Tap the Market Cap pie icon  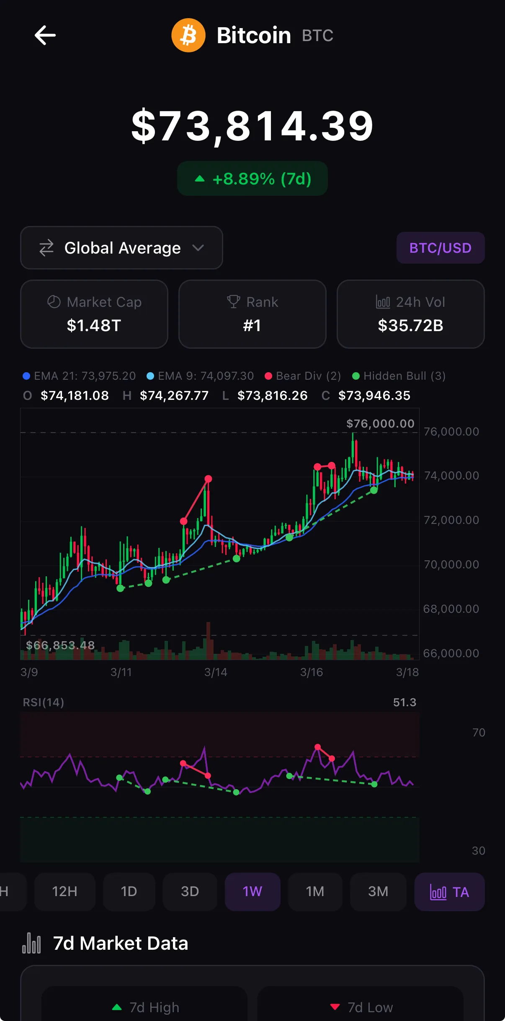click(54, 302)
